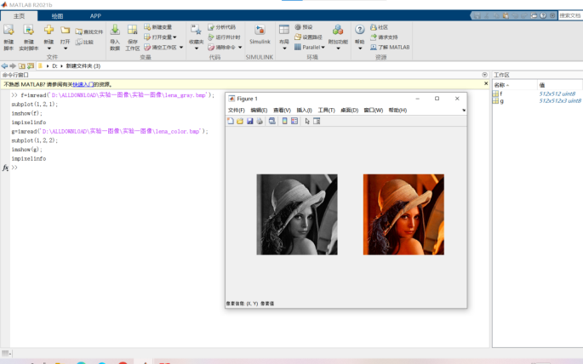The image size is (583, 364).
Task: Click Figure 1 insert legend icon
Action: [x=294, y=121]
